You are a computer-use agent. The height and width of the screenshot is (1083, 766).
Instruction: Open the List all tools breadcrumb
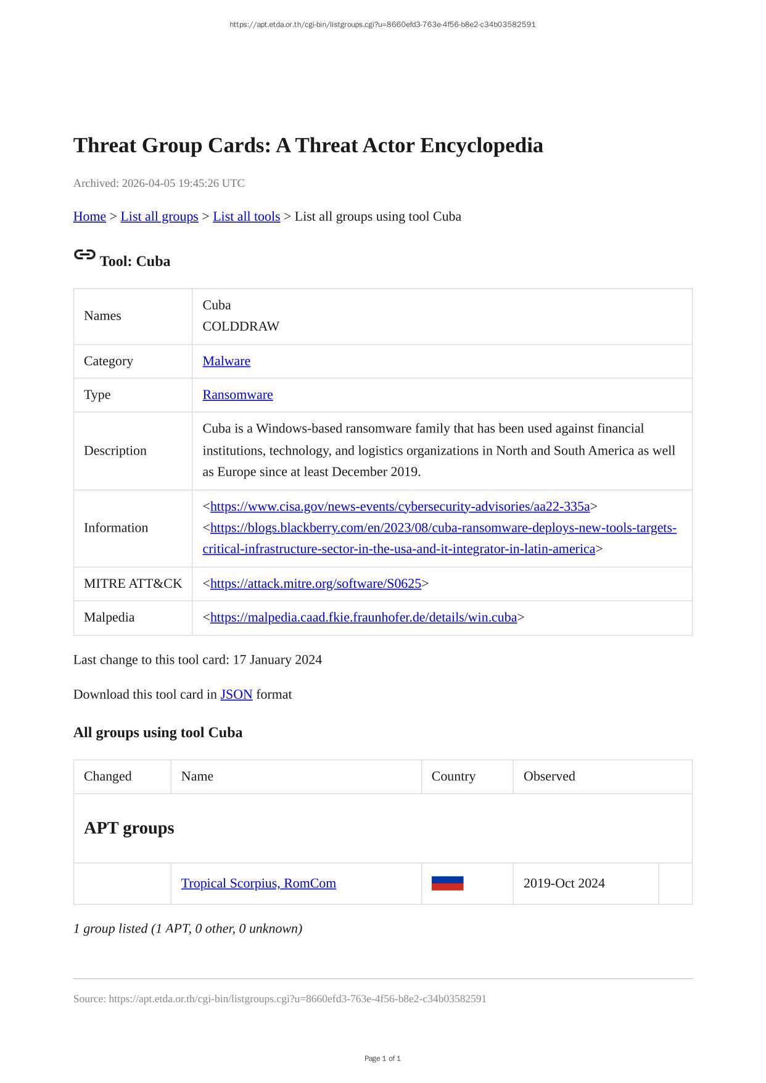click(246, 216)
